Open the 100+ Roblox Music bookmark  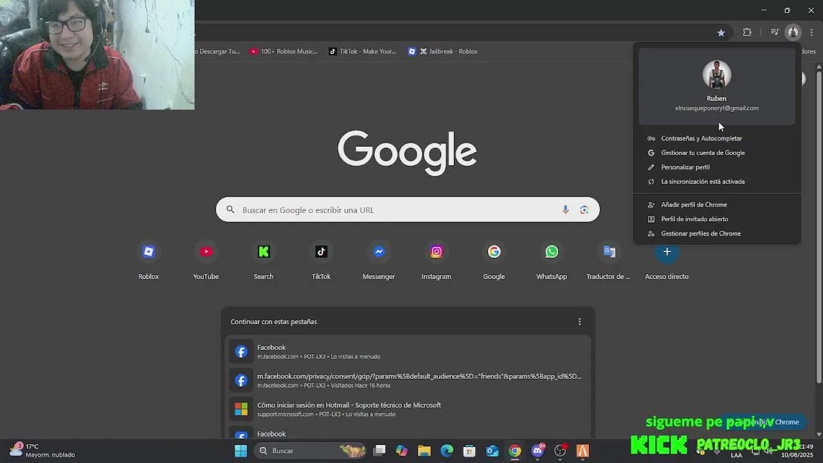coord(284,51)
